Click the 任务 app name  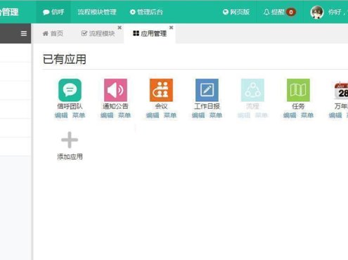[298, 106]
